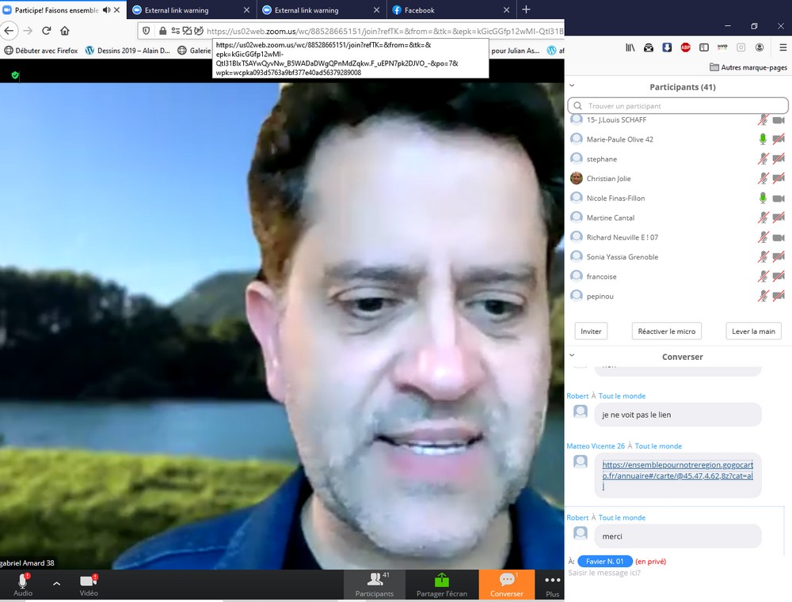
Task: Click the green Partager l'écran icon
Action: click(442, 580)
